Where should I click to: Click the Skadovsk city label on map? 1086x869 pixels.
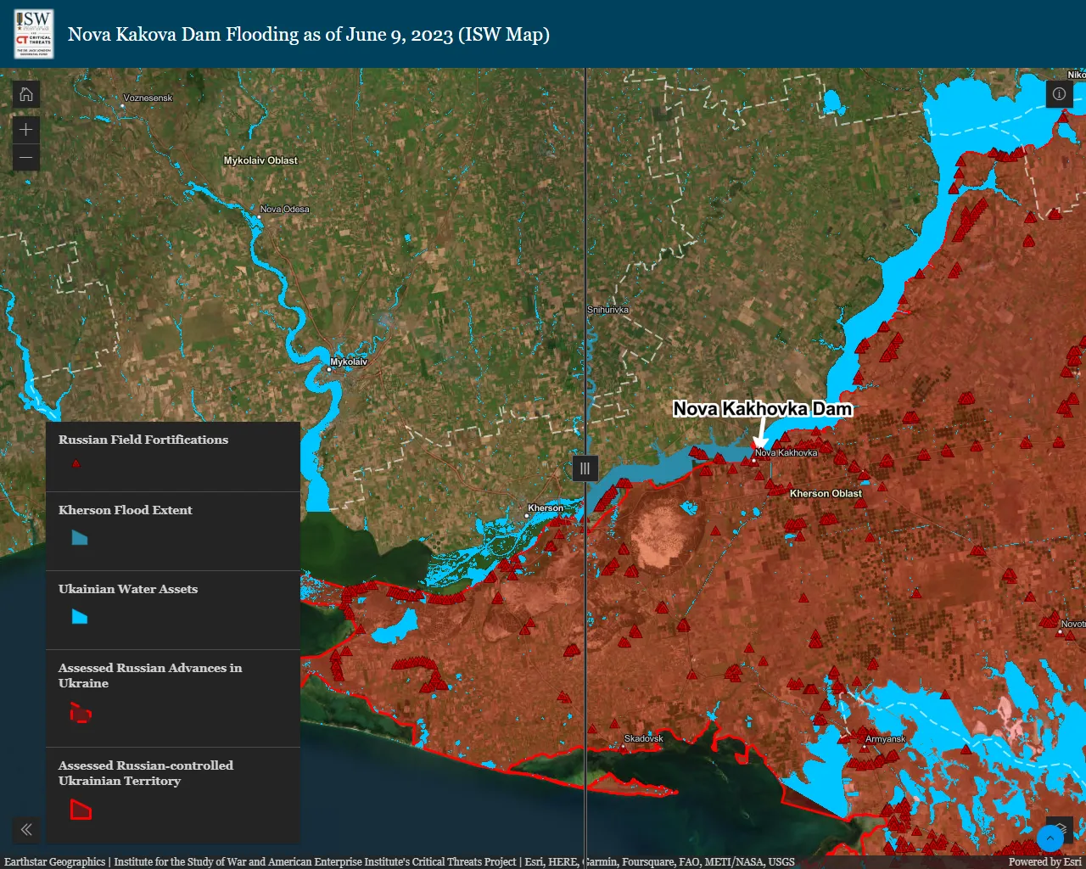click(x=643, y=738)
